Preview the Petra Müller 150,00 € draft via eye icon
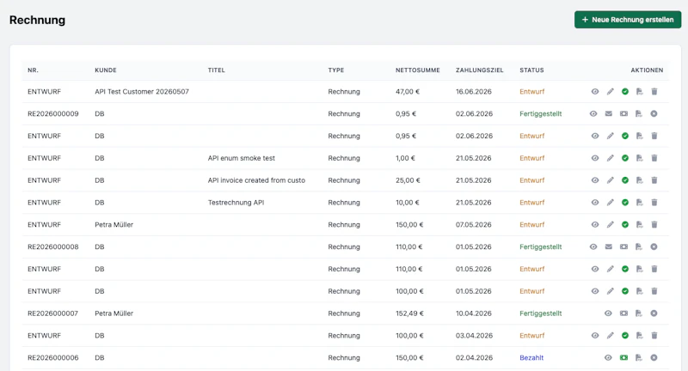Screen dimensions: 688x371 point(595,225)
